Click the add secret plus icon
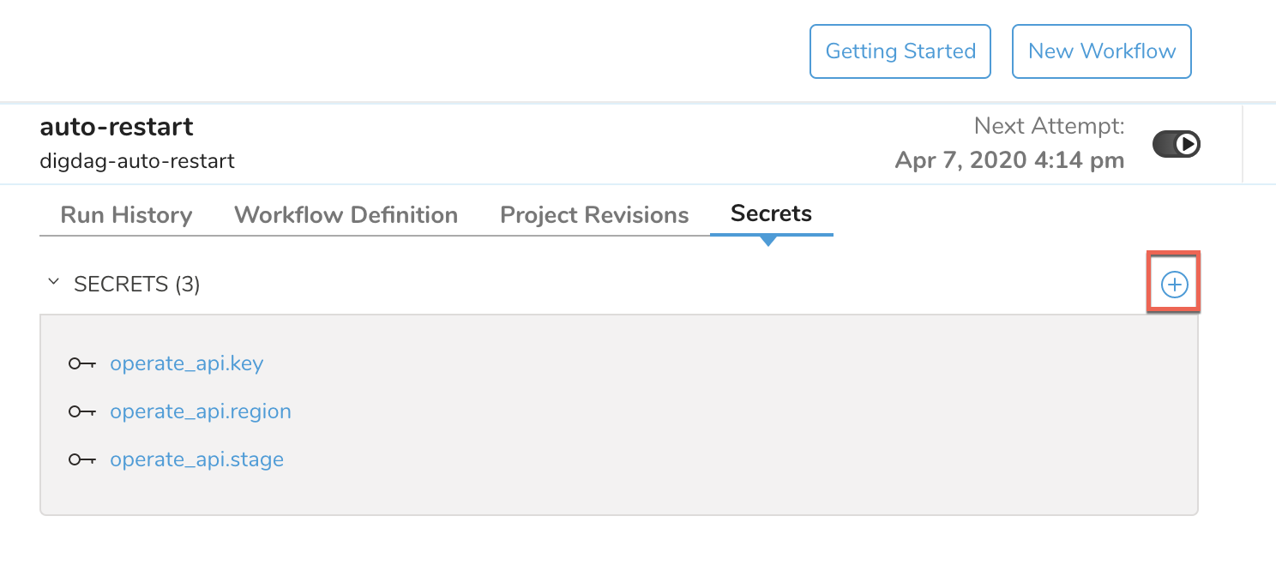This screenshot has width=1276, height=582. point(1174,284)
